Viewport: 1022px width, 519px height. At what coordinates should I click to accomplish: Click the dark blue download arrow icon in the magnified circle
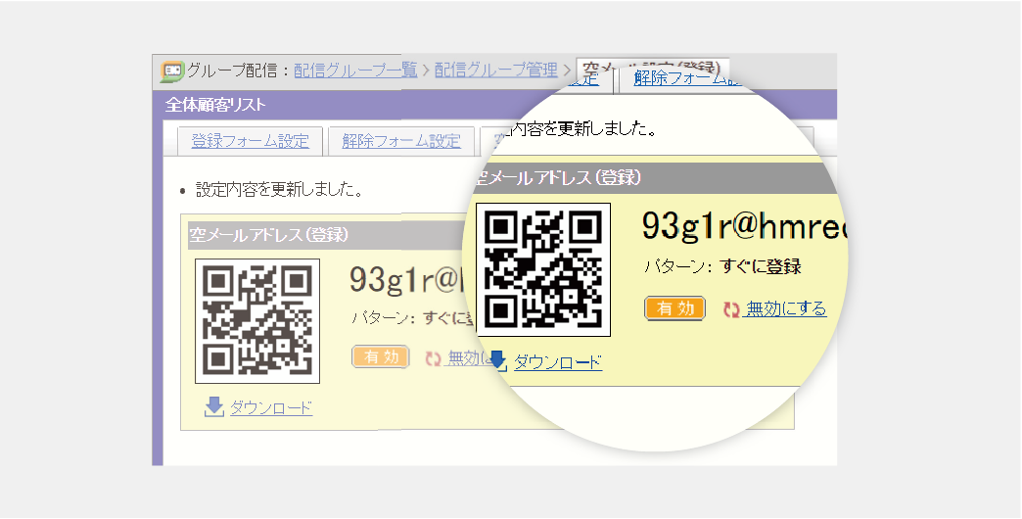click(498, 361)
